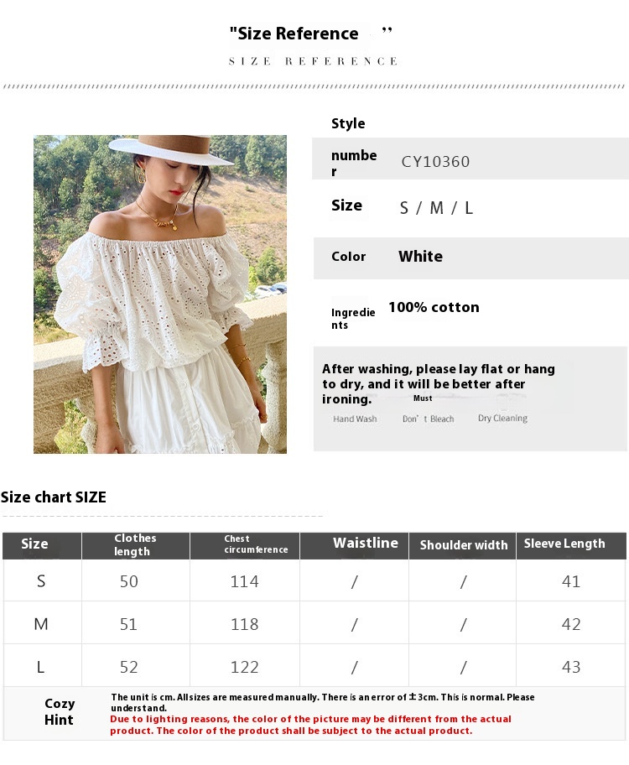Select style number CY10360

coord(435,162)
